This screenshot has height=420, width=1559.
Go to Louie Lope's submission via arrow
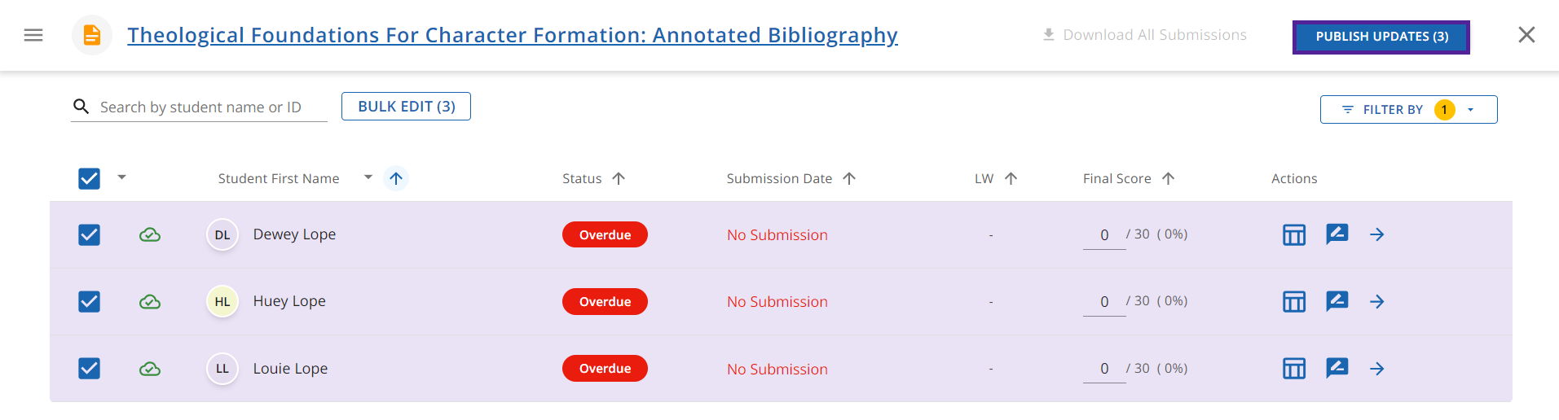pyautogui.click(x=1377, y=369)
